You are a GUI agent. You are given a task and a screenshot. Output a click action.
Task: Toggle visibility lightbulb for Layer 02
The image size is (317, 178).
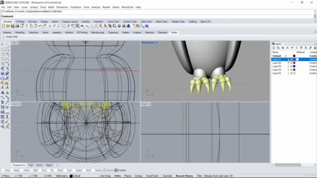pyautogui.click(x=288, y=63)
